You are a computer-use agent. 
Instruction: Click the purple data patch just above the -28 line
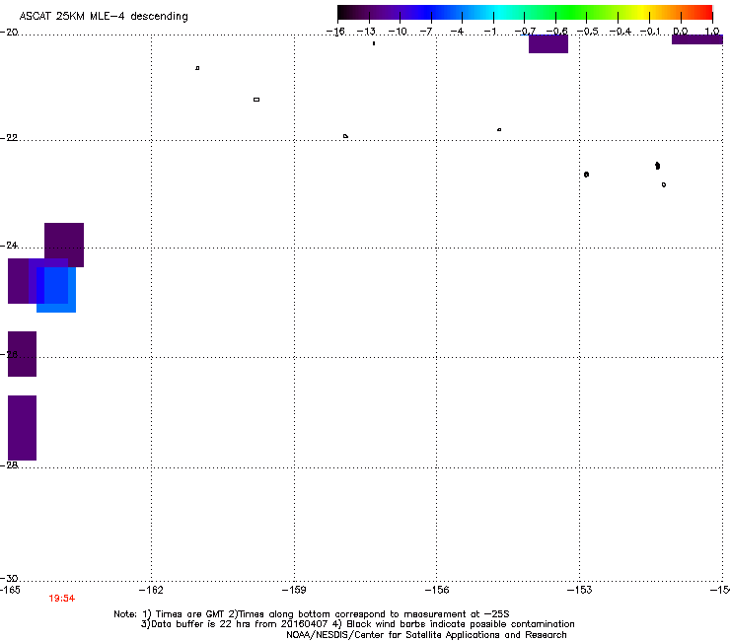[22, 428]
